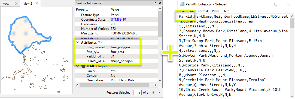295x99 pixels.
Task: Go to previous selected feature arrow
Action: click(153, 92)
